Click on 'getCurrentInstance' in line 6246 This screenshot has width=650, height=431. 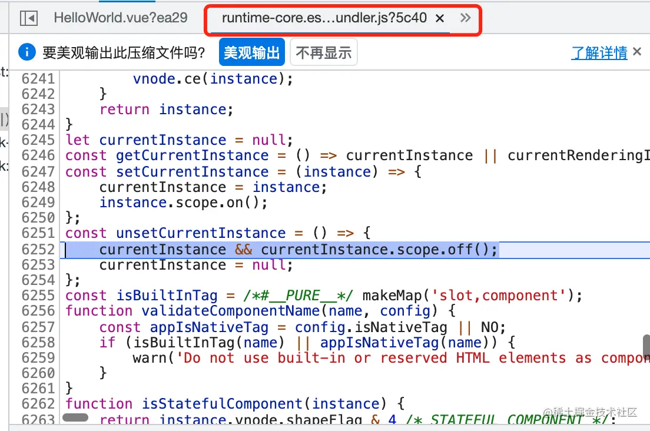pos(193,156)
